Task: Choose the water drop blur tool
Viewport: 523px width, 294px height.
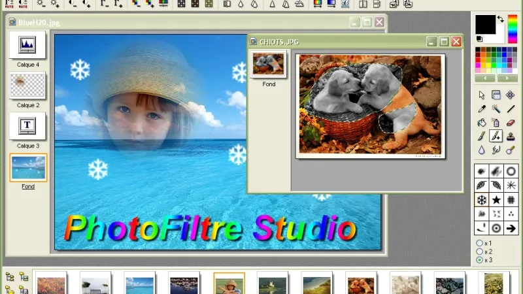Action: point(481,150)
